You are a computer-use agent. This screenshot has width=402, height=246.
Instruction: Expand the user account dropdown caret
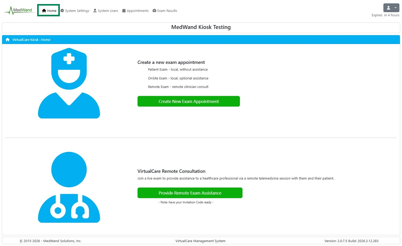pyautogui.click(x=395, y=8)
